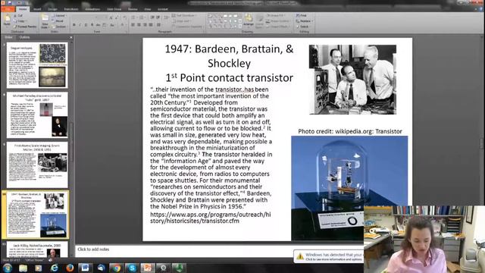The height and width of the screenshot is (273, 485).
Task: Expand the Shapes gallery
Action: coord(240,26)
